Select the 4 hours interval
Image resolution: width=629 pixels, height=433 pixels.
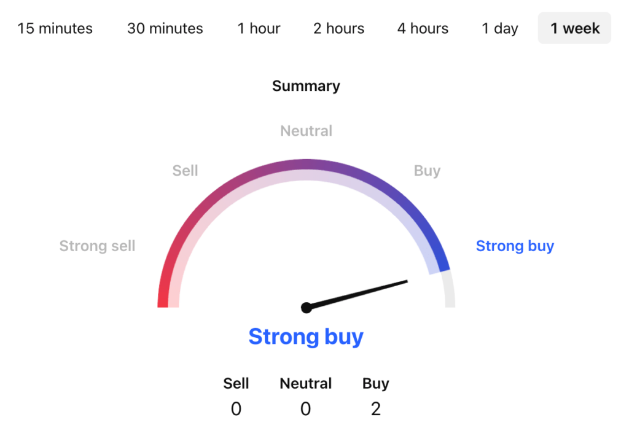[422, 28]
